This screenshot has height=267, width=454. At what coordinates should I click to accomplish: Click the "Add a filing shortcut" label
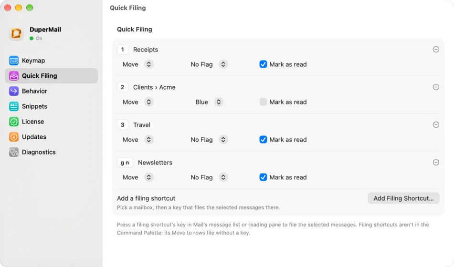point(146,198)
